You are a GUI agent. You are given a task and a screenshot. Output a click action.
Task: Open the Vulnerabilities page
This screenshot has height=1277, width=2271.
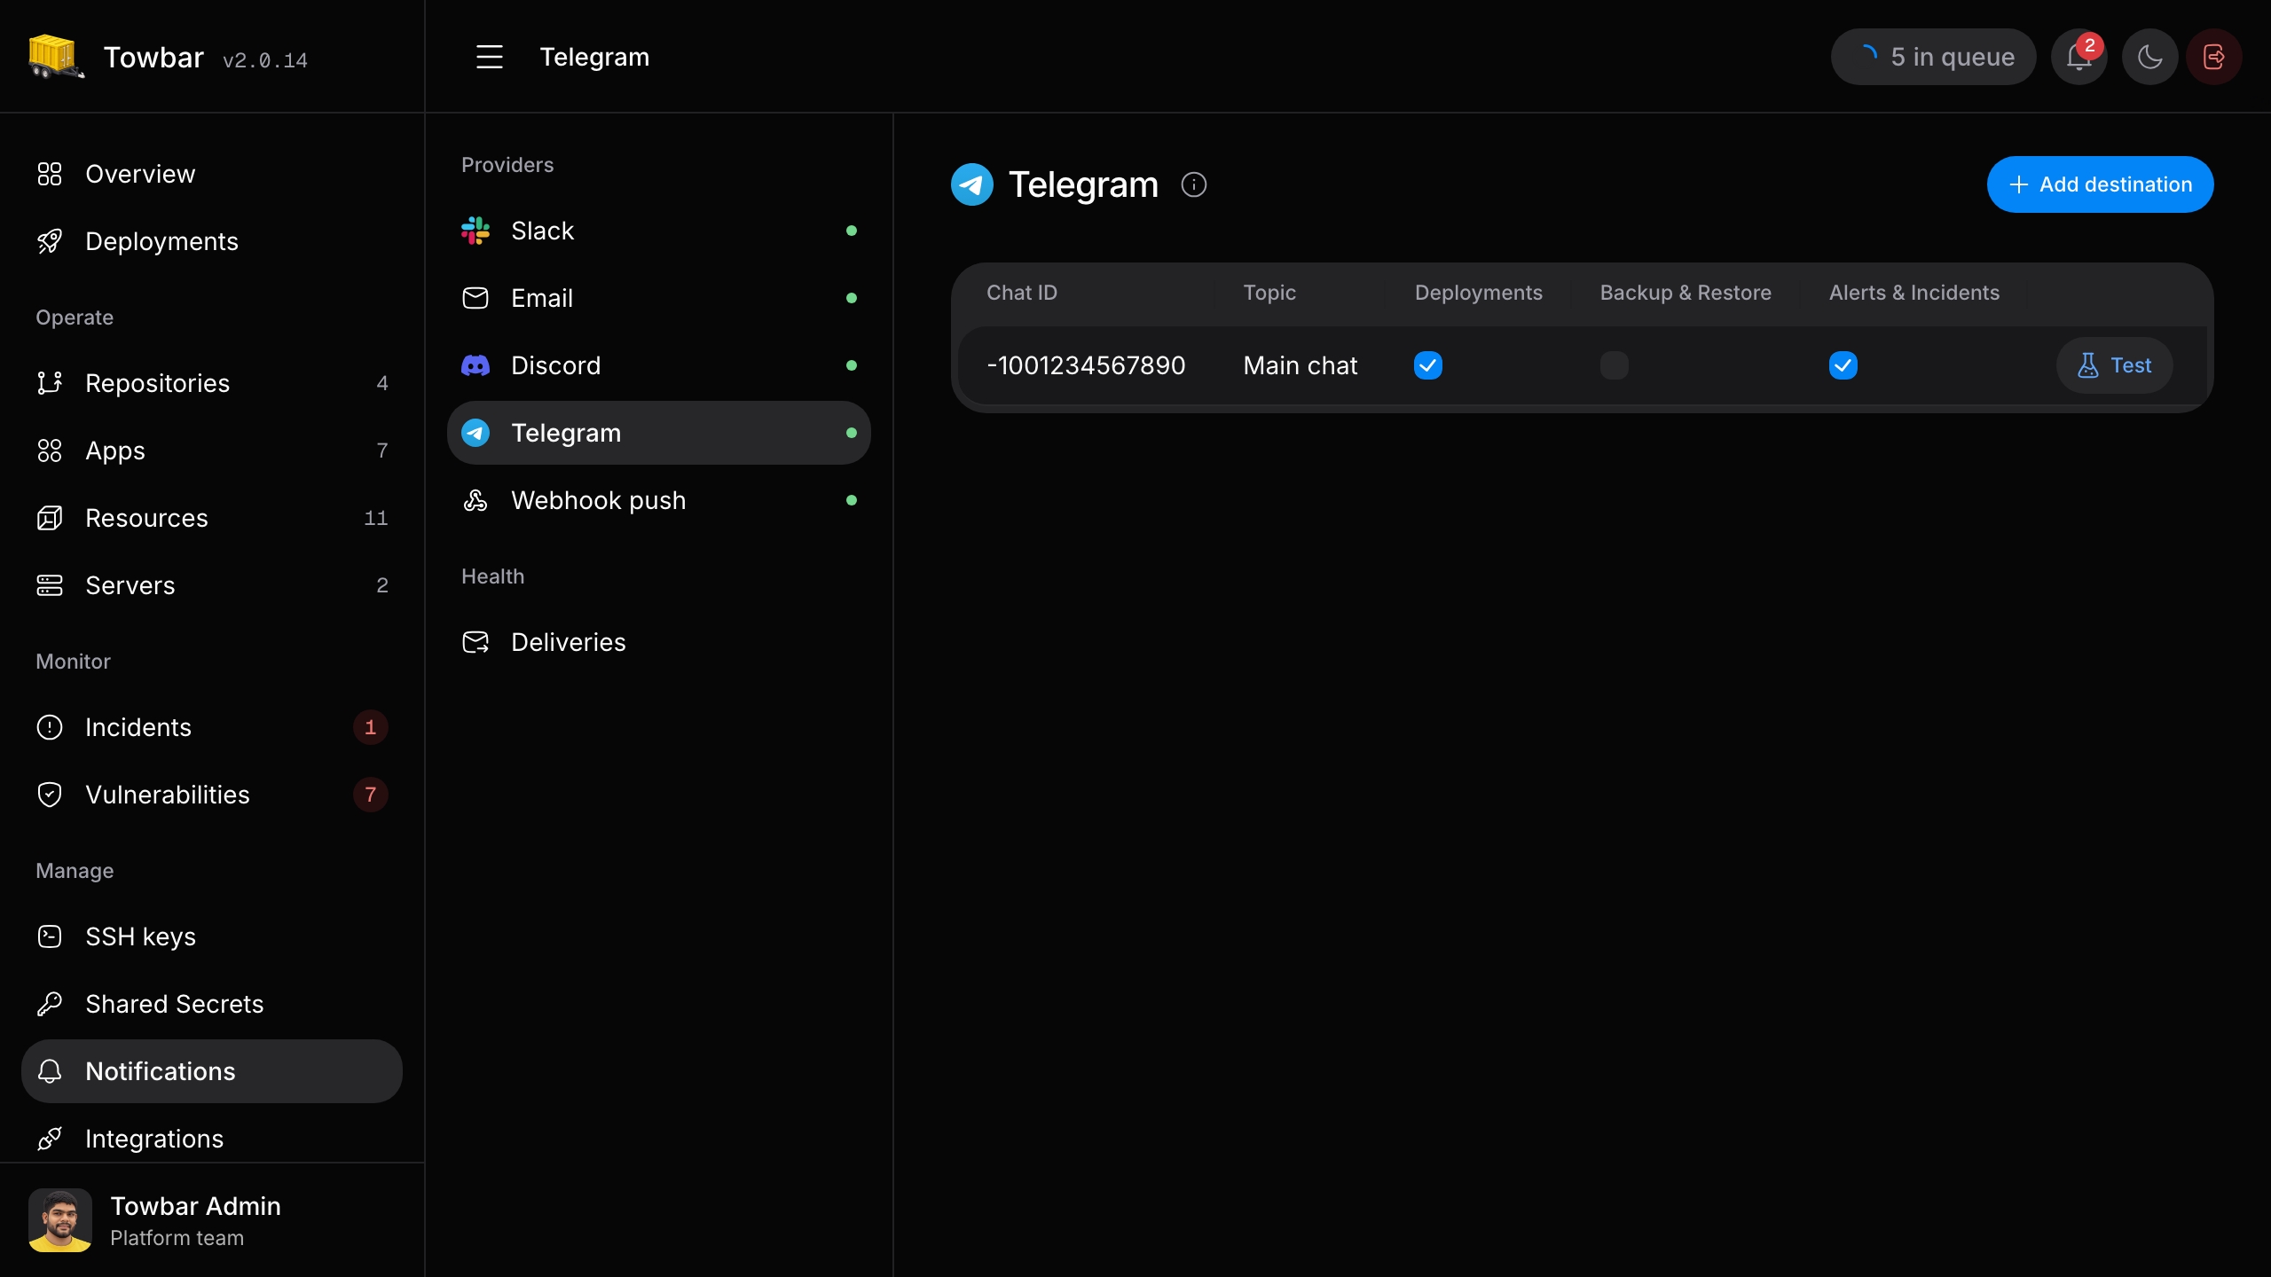[x=211, y=795]
